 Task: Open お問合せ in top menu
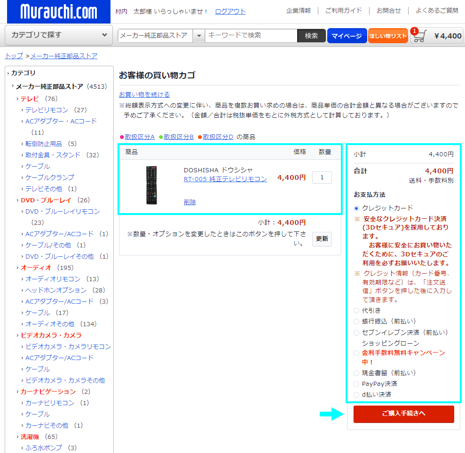click(388, 11)
